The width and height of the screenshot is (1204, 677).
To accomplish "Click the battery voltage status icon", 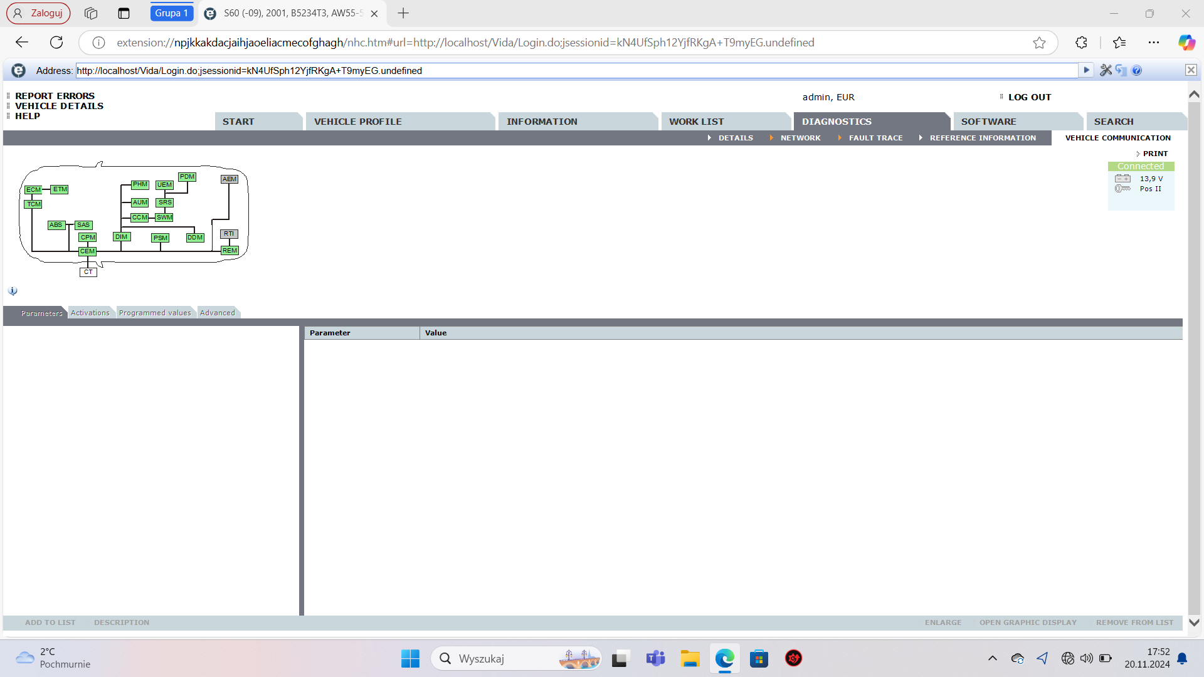I will pyautogui.click(x=1122, y=179).
